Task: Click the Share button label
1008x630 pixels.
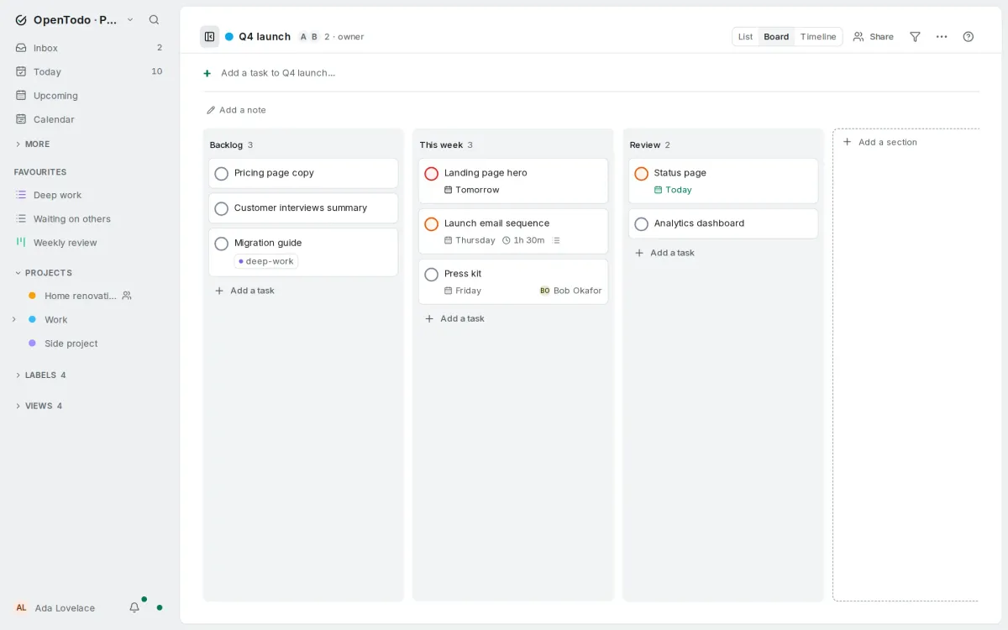Action: tap(881, 37)
